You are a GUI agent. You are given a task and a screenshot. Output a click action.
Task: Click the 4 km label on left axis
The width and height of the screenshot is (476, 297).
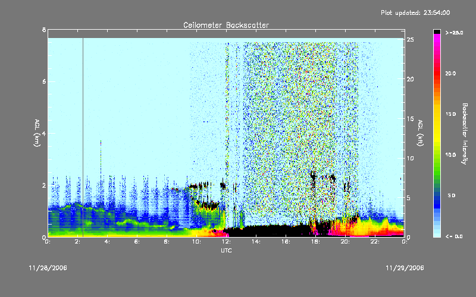pos(44,133)
